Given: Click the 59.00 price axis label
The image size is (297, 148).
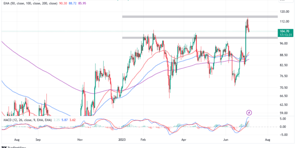Looking at the screenshot, I should 284,113.
